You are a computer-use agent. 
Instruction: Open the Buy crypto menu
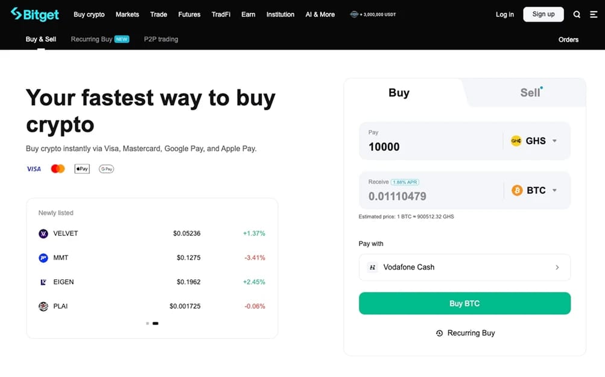pos(89,14)
